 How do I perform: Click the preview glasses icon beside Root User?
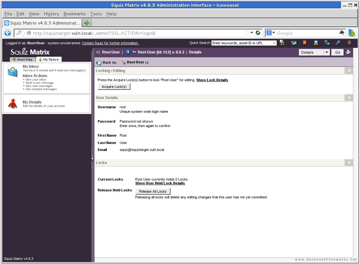click(134, 52)
